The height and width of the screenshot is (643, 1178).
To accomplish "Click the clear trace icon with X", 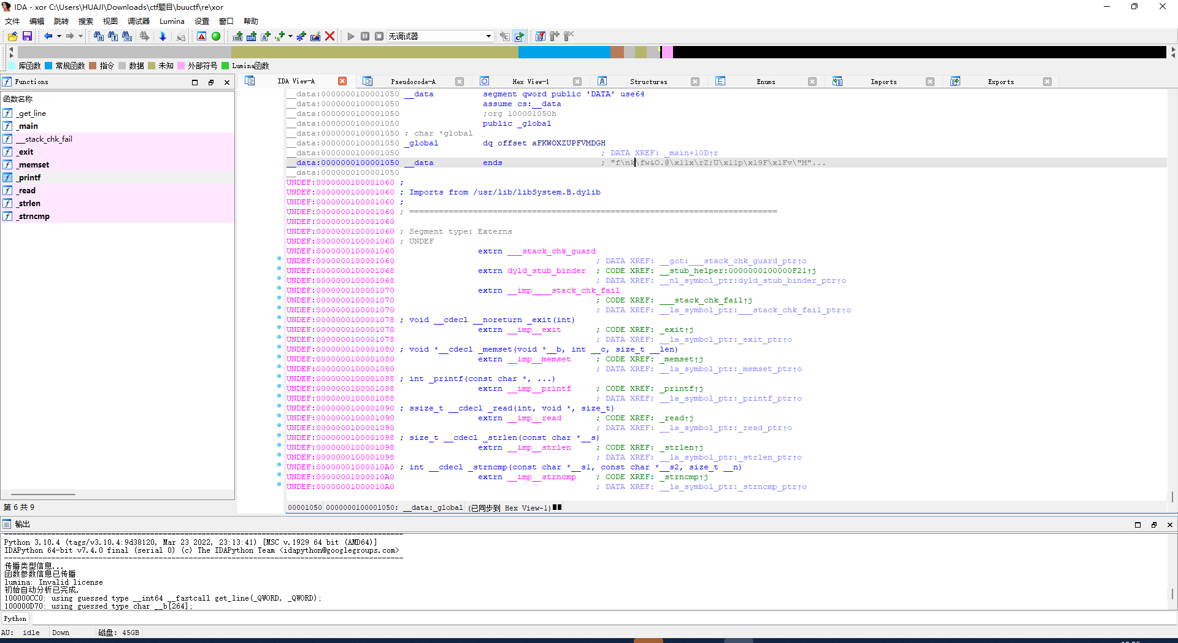I will [569, 36].
